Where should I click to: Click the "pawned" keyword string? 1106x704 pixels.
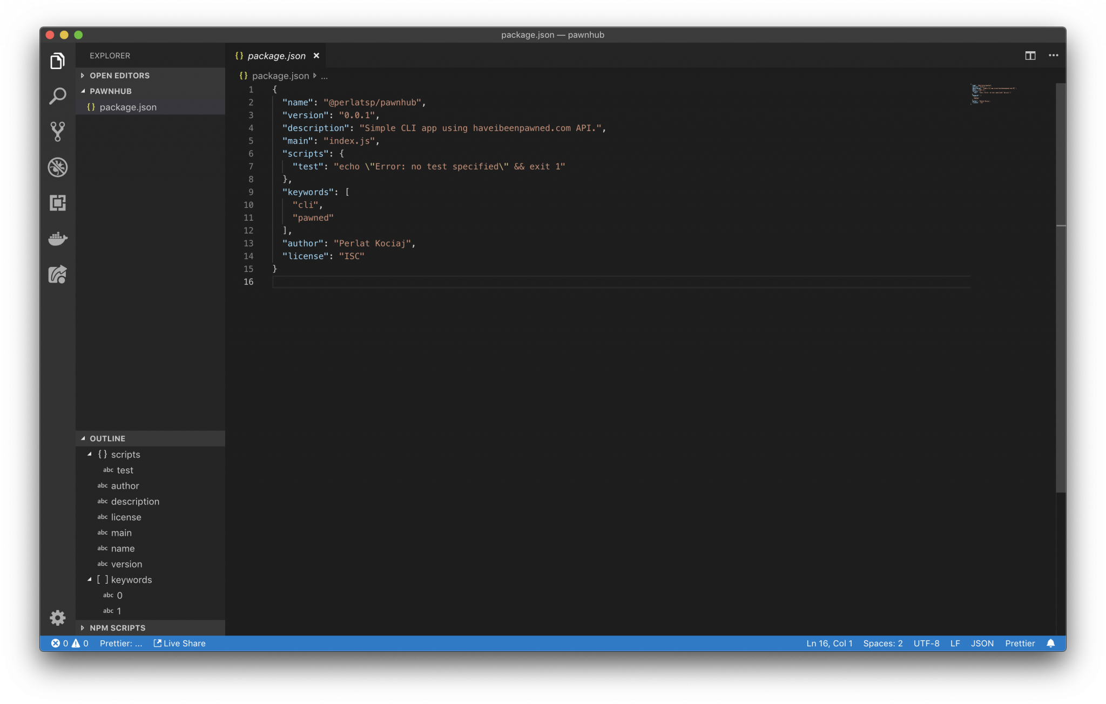point(313,217)
